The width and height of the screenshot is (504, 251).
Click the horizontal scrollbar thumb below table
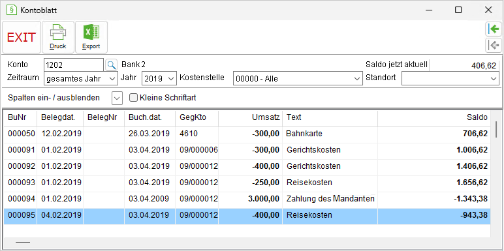point(23,243)
